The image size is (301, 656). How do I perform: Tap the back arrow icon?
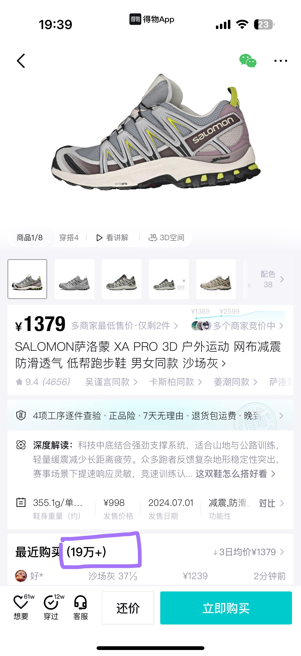[x=21, y=61]
